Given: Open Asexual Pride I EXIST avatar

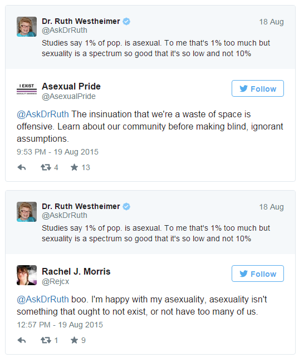Looking at the screenshot, I should [x=27, y=89].
